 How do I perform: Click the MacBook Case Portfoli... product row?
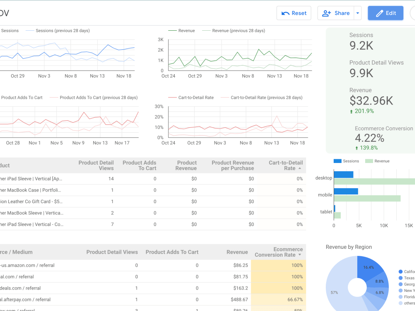[x=153, y=190]
